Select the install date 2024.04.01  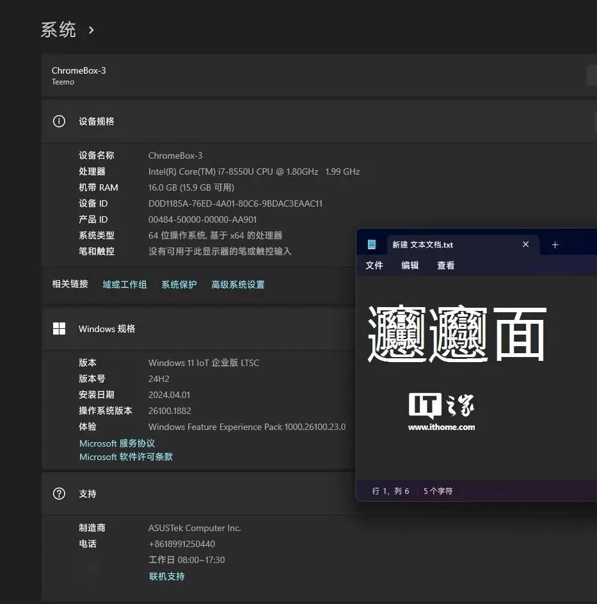tap(169, 395)
